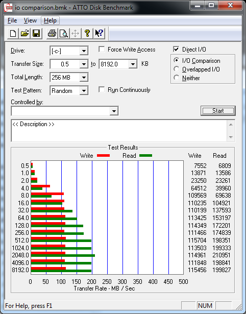This screenshot has height=314, width=246.
Task: Open Print Preview magnifier icon
Action: [64, 33]
